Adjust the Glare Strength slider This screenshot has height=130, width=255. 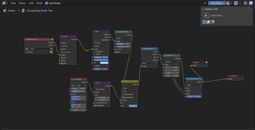click(x=101, y=57)
